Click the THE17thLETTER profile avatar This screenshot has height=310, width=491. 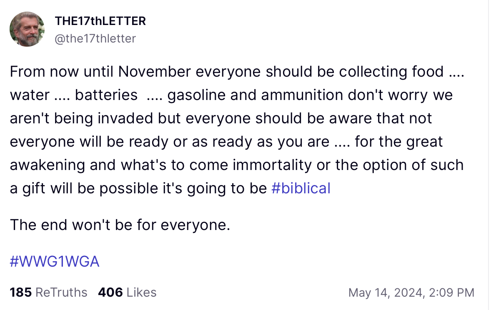27,29
